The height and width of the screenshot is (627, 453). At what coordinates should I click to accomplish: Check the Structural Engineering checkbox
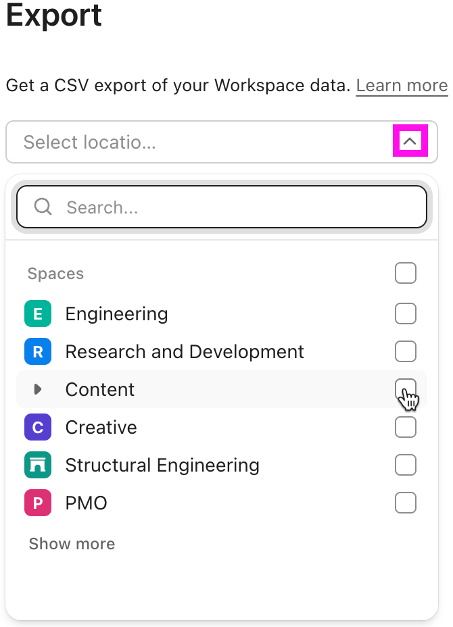[x=406, y=465]
